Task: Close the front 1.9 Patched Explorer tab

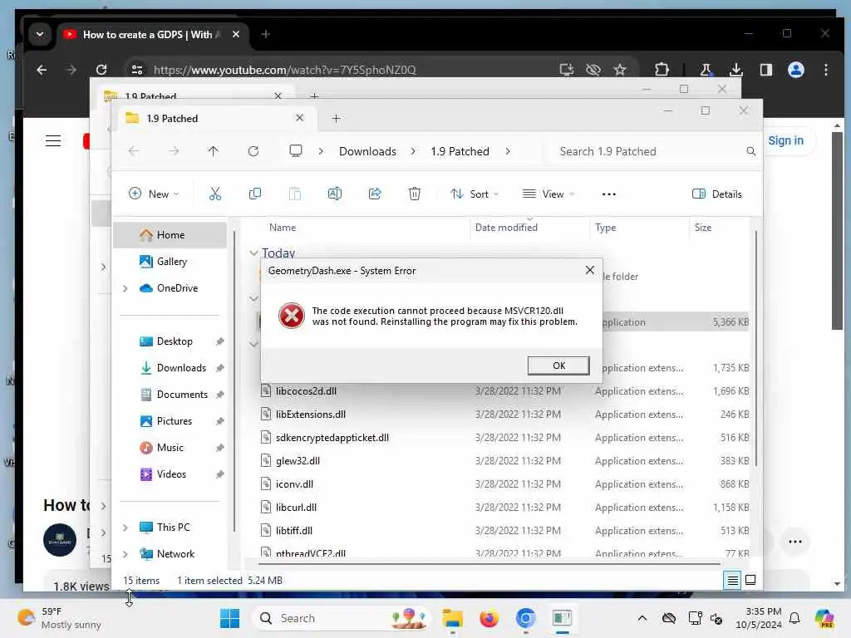Action: (x=299, y=118)
